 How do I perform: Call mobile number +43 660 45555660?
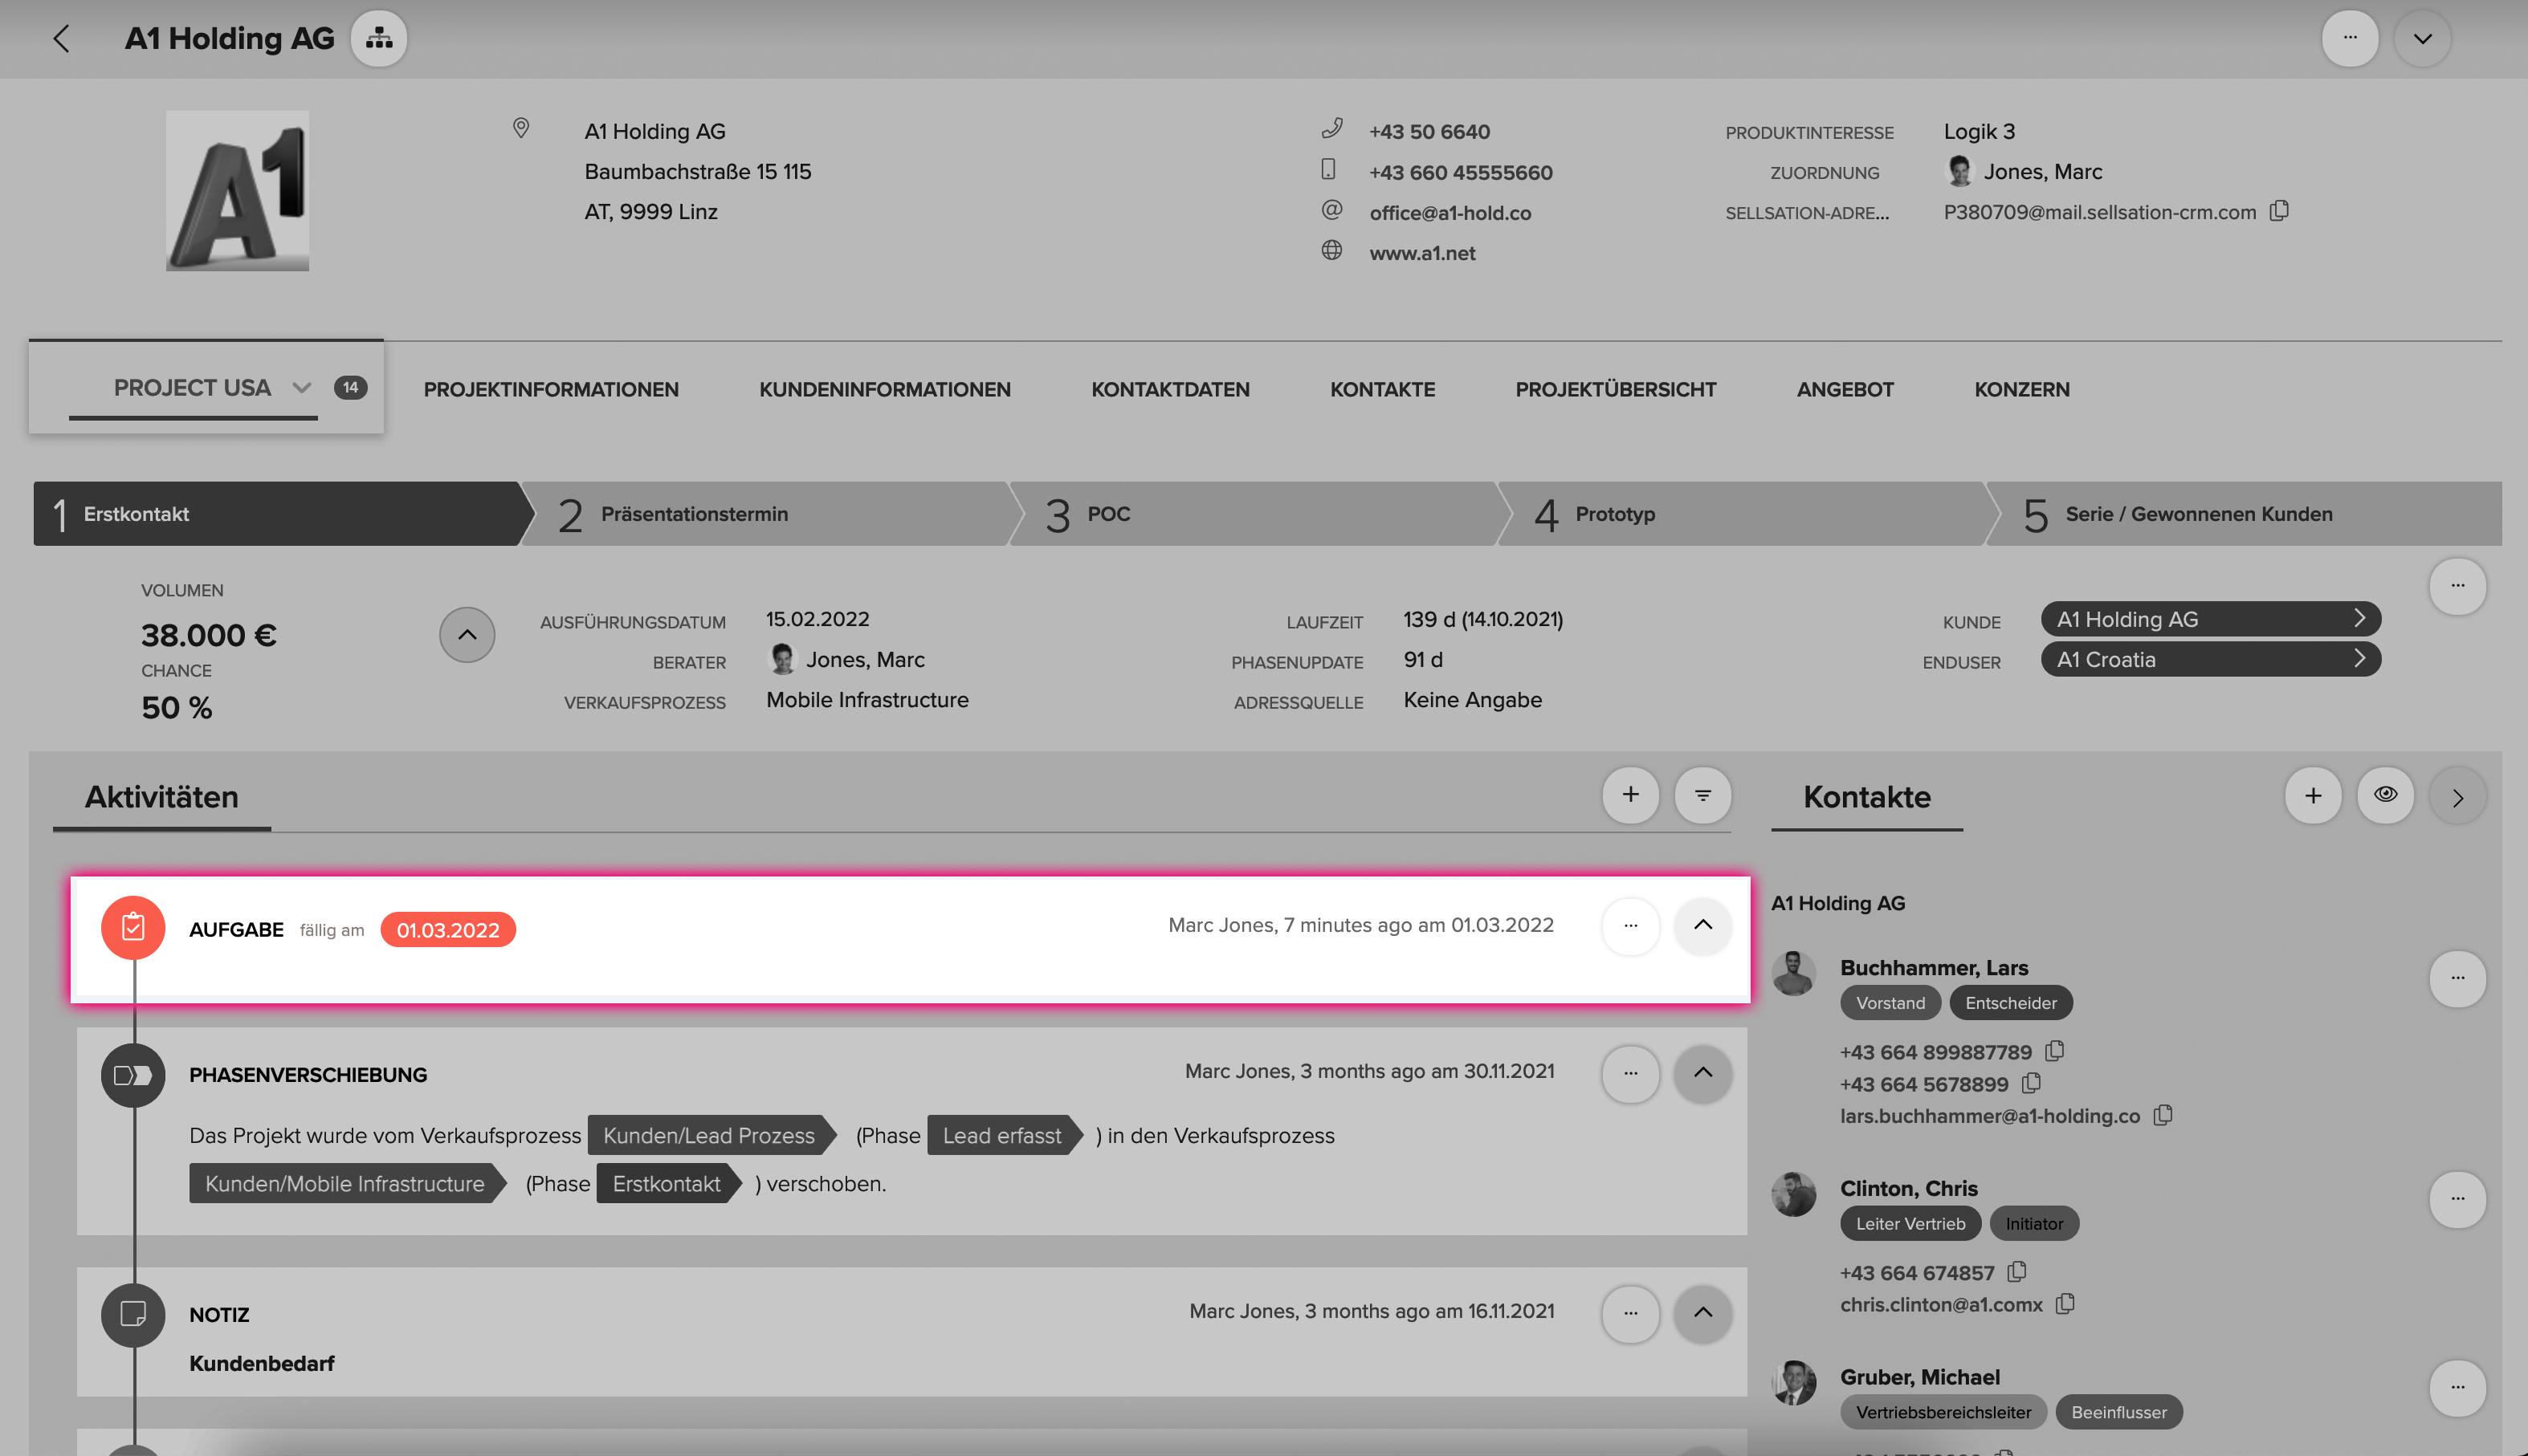[1461, 172]
